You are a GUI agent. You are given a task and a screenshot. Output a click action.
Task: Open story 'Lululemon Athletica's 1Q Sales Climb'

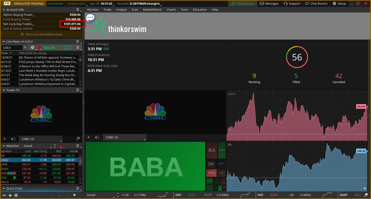[48, 80]
